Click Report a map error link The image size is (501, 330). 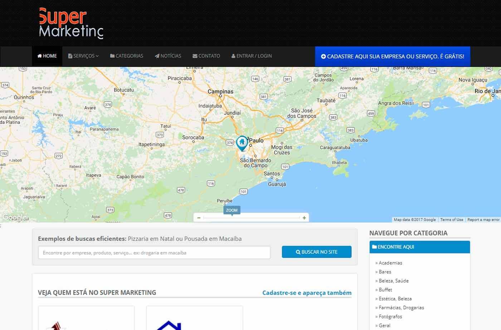483,220
